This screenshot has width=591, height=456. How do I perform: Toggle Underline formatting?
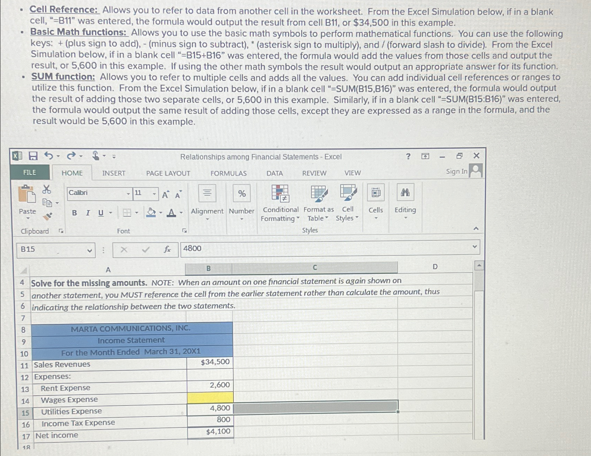click(101, 212)
